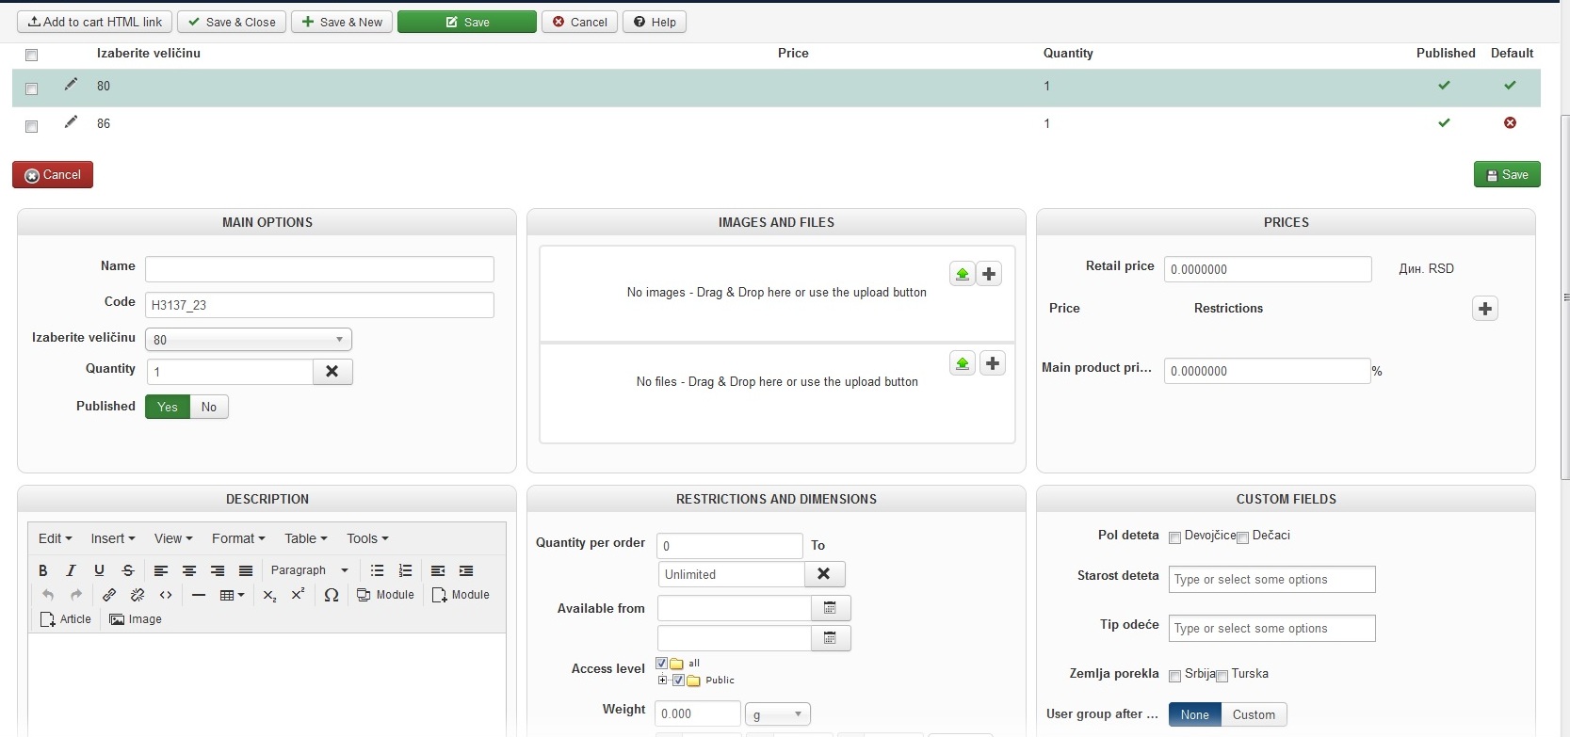Expand the Public access level tree node

pos(662,680)
